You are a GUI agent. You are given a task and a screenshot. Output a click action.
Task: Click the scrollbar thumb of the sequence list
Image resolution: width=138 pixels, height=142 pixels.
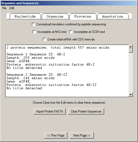point(131,51)
